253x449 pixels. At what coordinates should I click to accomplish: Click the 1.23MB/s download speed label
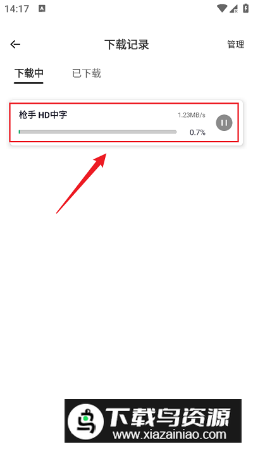pos(192,115)
